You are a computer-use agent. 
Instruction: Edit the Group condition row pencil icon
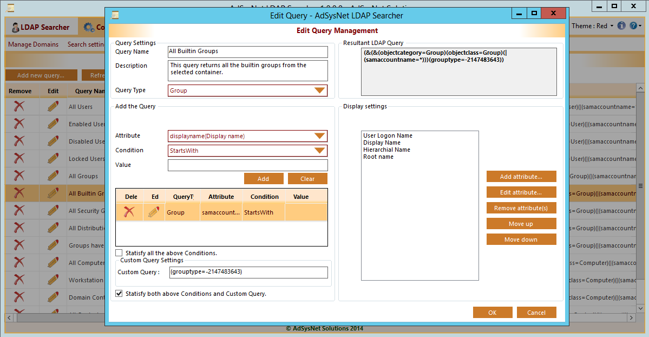pyautogui.click(x=154, y=212)
